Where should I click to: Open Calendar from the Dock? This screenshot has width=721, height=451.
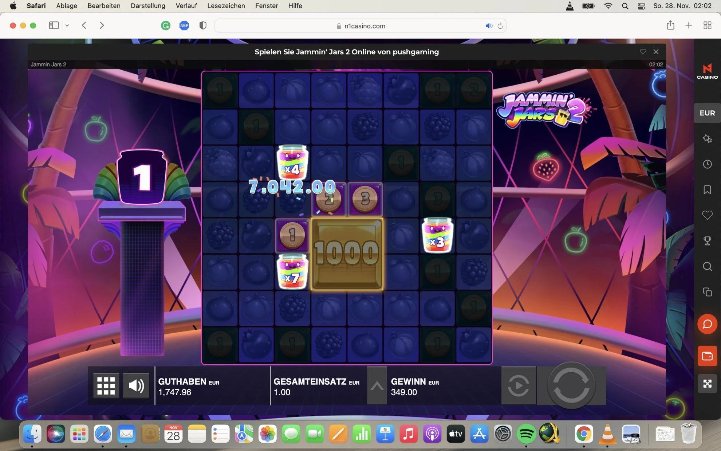tap(173, 434)
